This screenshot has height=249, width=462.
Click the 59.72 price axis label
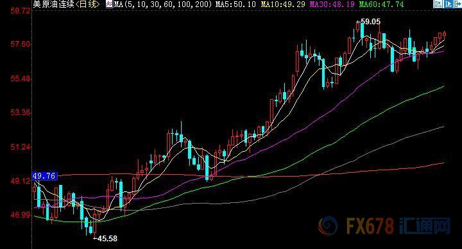[21, 11]
